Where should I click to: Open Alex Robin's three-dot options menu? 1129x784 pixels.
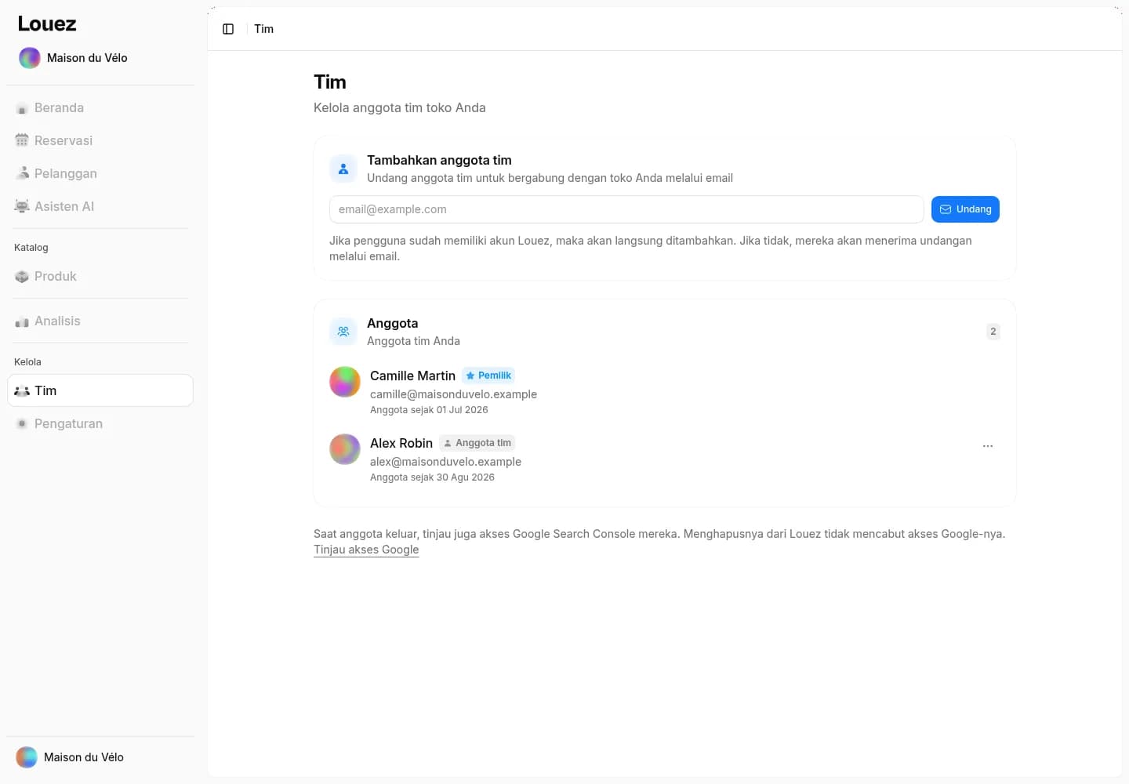(x=988, y=446)
